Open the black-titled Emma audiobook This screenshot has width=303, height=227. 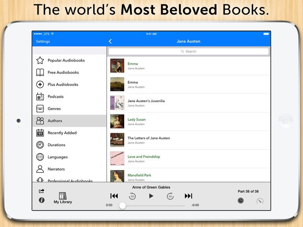coord(189,84)
